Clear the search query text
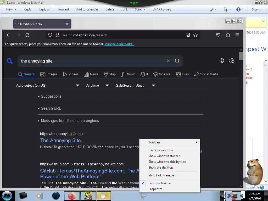The image size is (268, 201). coord(168,61)
